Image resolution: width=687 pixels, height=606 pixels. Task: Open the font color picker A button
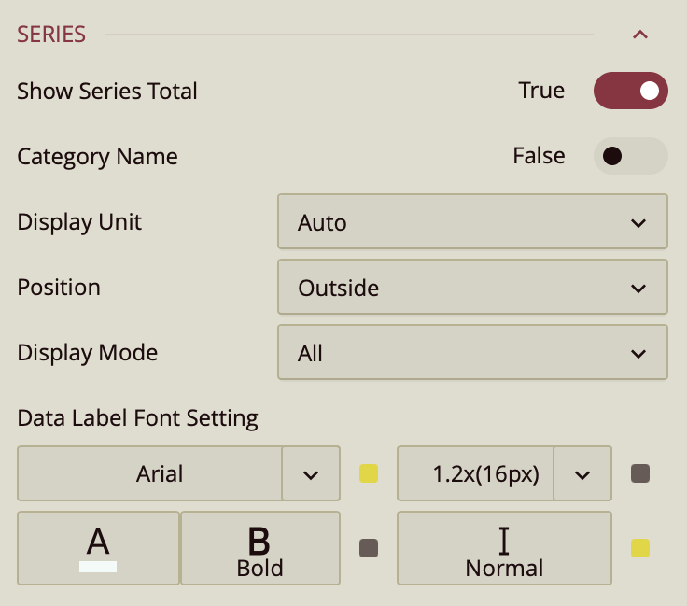click(x=98, y=548)
